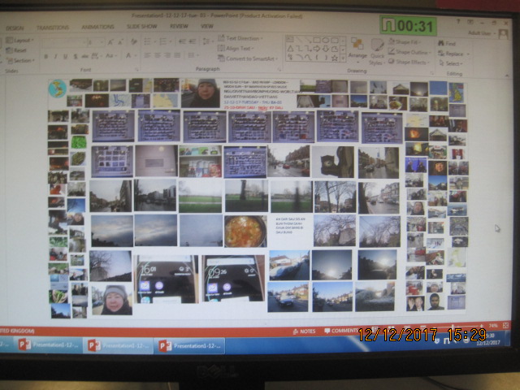Switch to the DESIGN tab
The height and width of the screenshot is (390, 520).
tap(15, 28)
